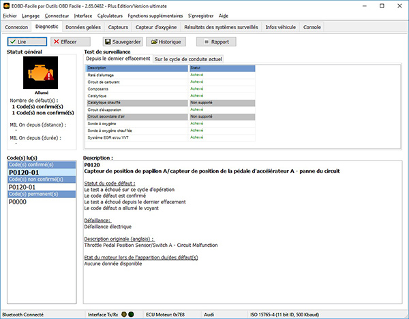Screen dimensions: 409x319
Task: Click the Sauvegarder button
Action: 123,41
